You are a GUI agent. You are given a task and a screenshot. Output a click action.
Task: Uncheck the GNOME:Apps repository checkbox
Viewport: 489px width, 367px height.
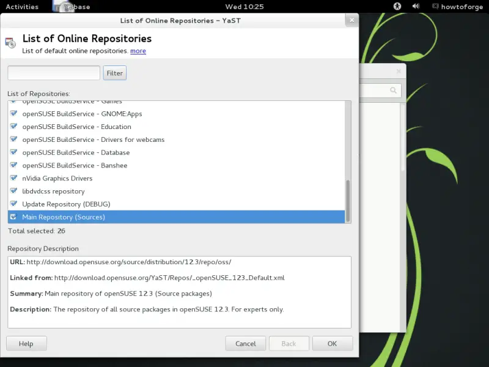[x=13, y=113]
